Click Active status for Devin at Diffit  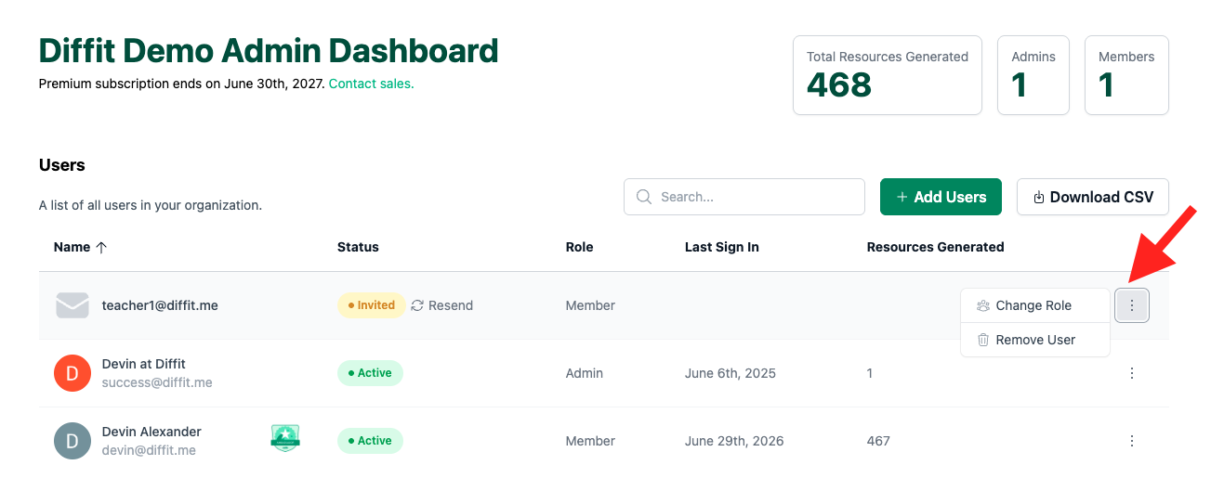coord(370,373)
